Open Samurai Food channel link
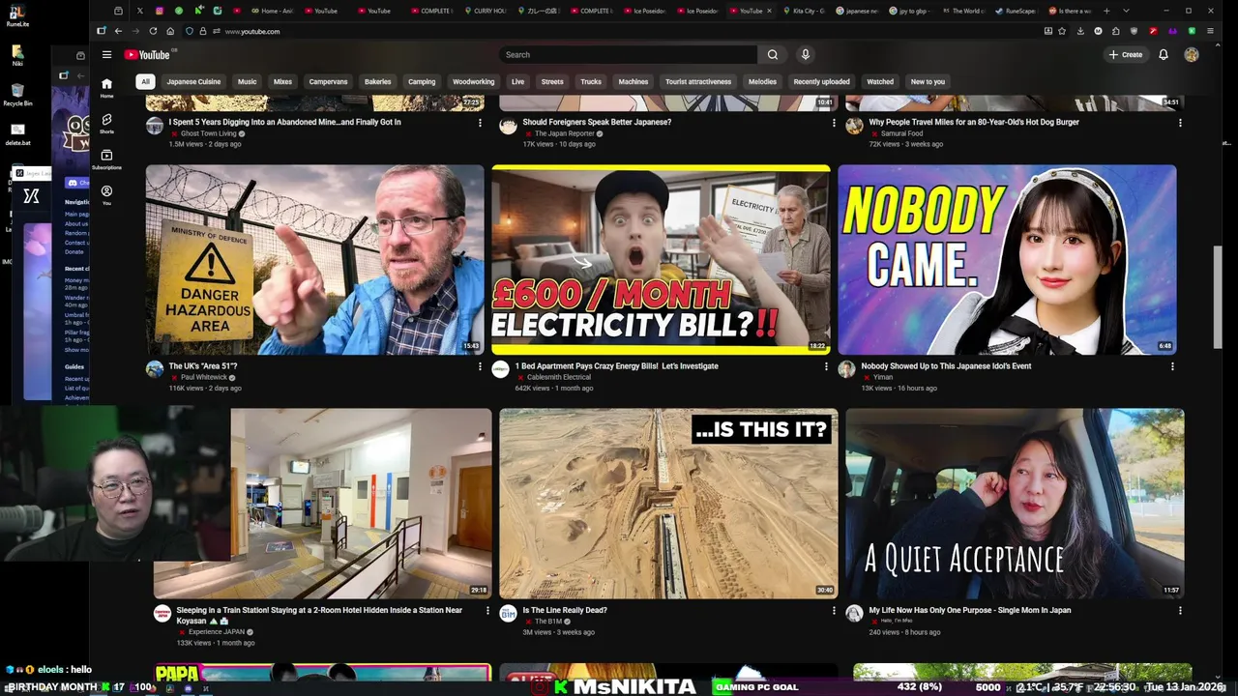Viewport: 1238px width, 696px height. point(901,133)
